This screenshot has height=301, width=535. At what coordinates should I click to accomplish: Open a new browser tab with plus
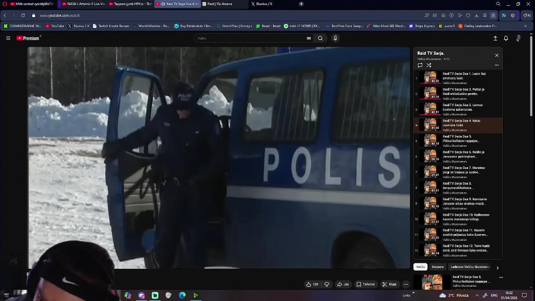(x=301, y=4)
